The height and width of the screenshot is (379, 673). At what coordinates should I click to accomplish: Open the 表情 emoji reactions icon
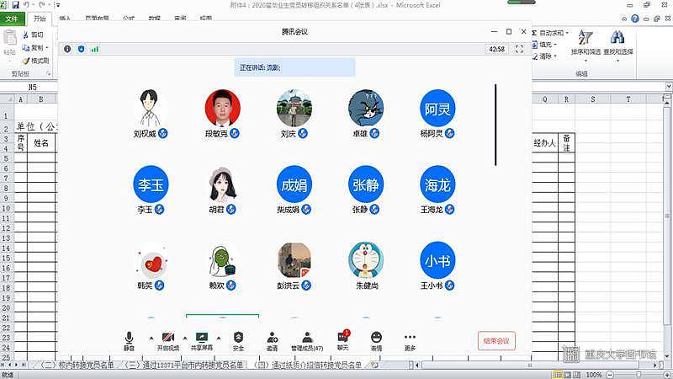tap(376, 337)
